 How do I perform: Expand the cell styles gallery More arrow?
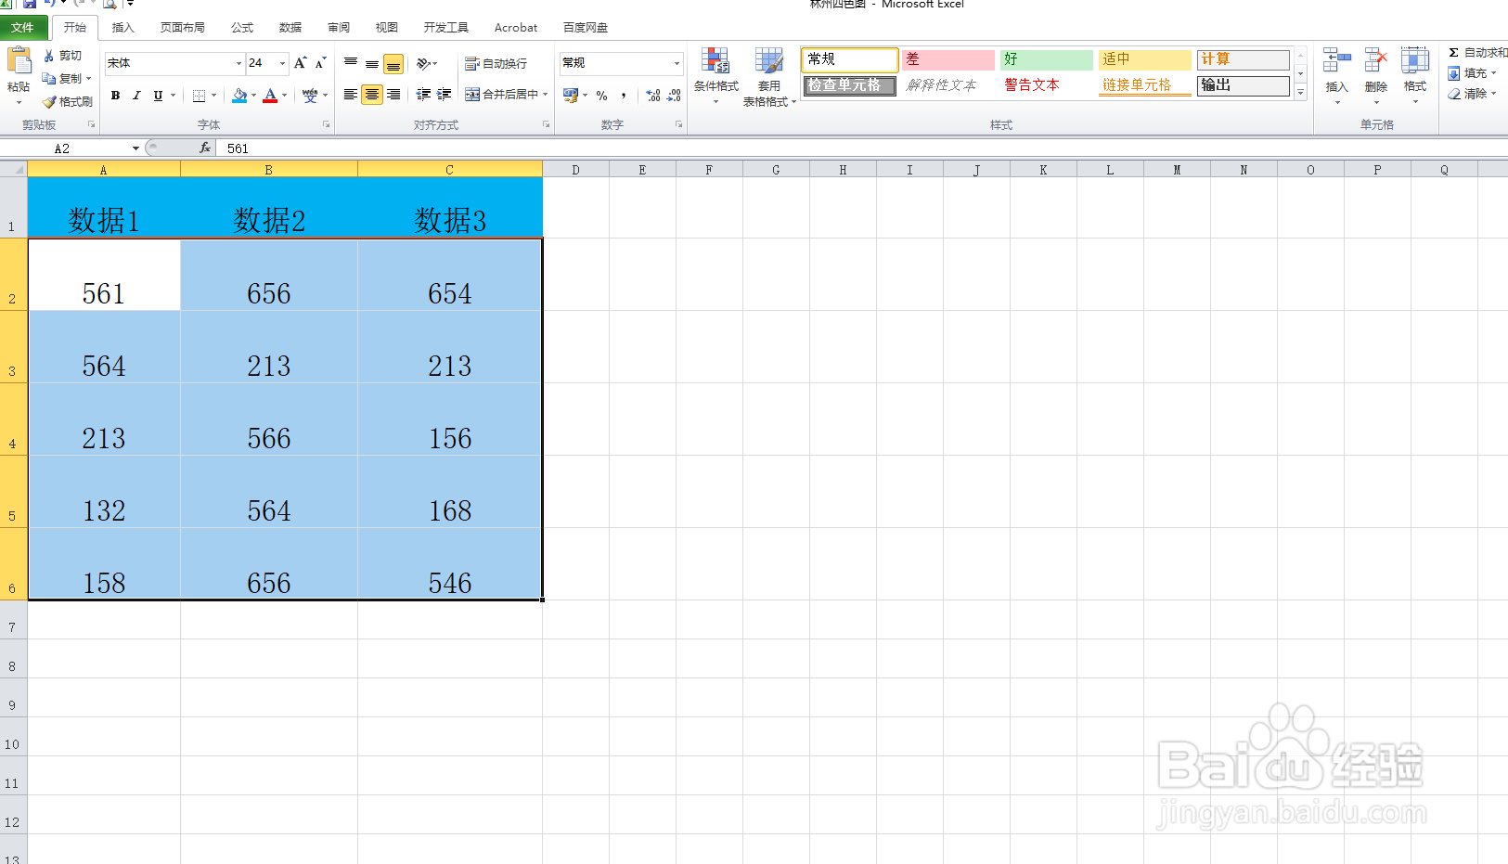1301,93
